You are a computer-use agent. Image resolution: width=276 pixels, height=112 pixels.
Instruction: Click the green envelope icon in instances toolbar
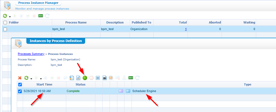(x=85, y=78)
